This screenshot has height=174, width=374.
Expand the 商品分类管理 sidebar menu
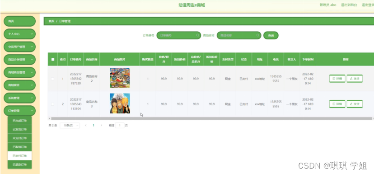pos(19,60)
